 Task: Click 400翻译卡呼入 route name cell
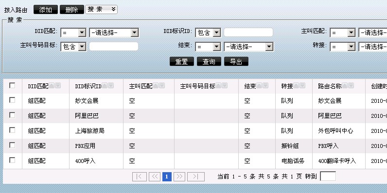point(337,161)
